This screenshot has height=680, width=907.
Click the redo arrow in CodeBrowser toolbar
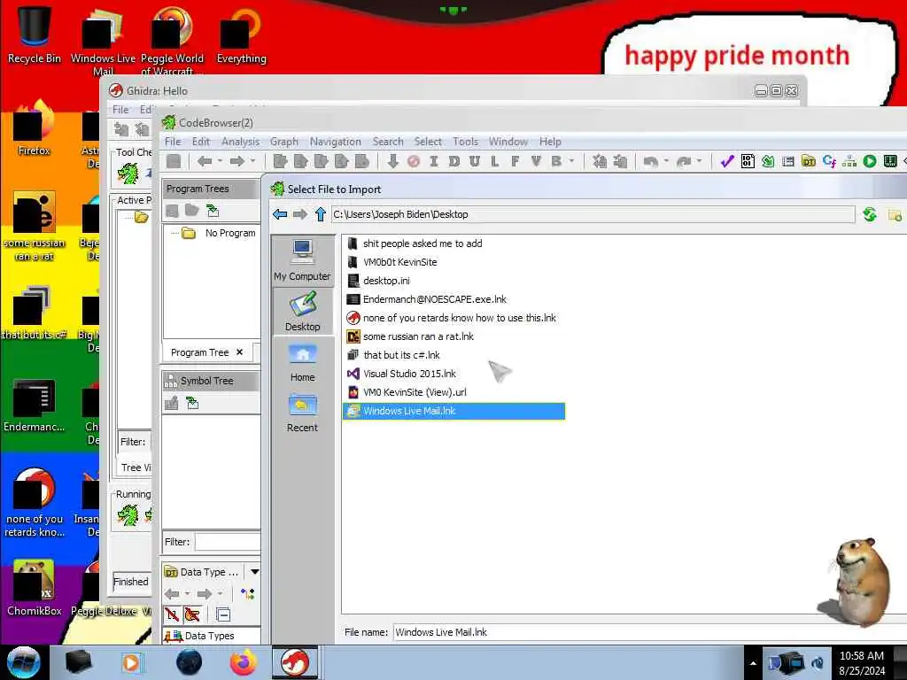(683, 162)
